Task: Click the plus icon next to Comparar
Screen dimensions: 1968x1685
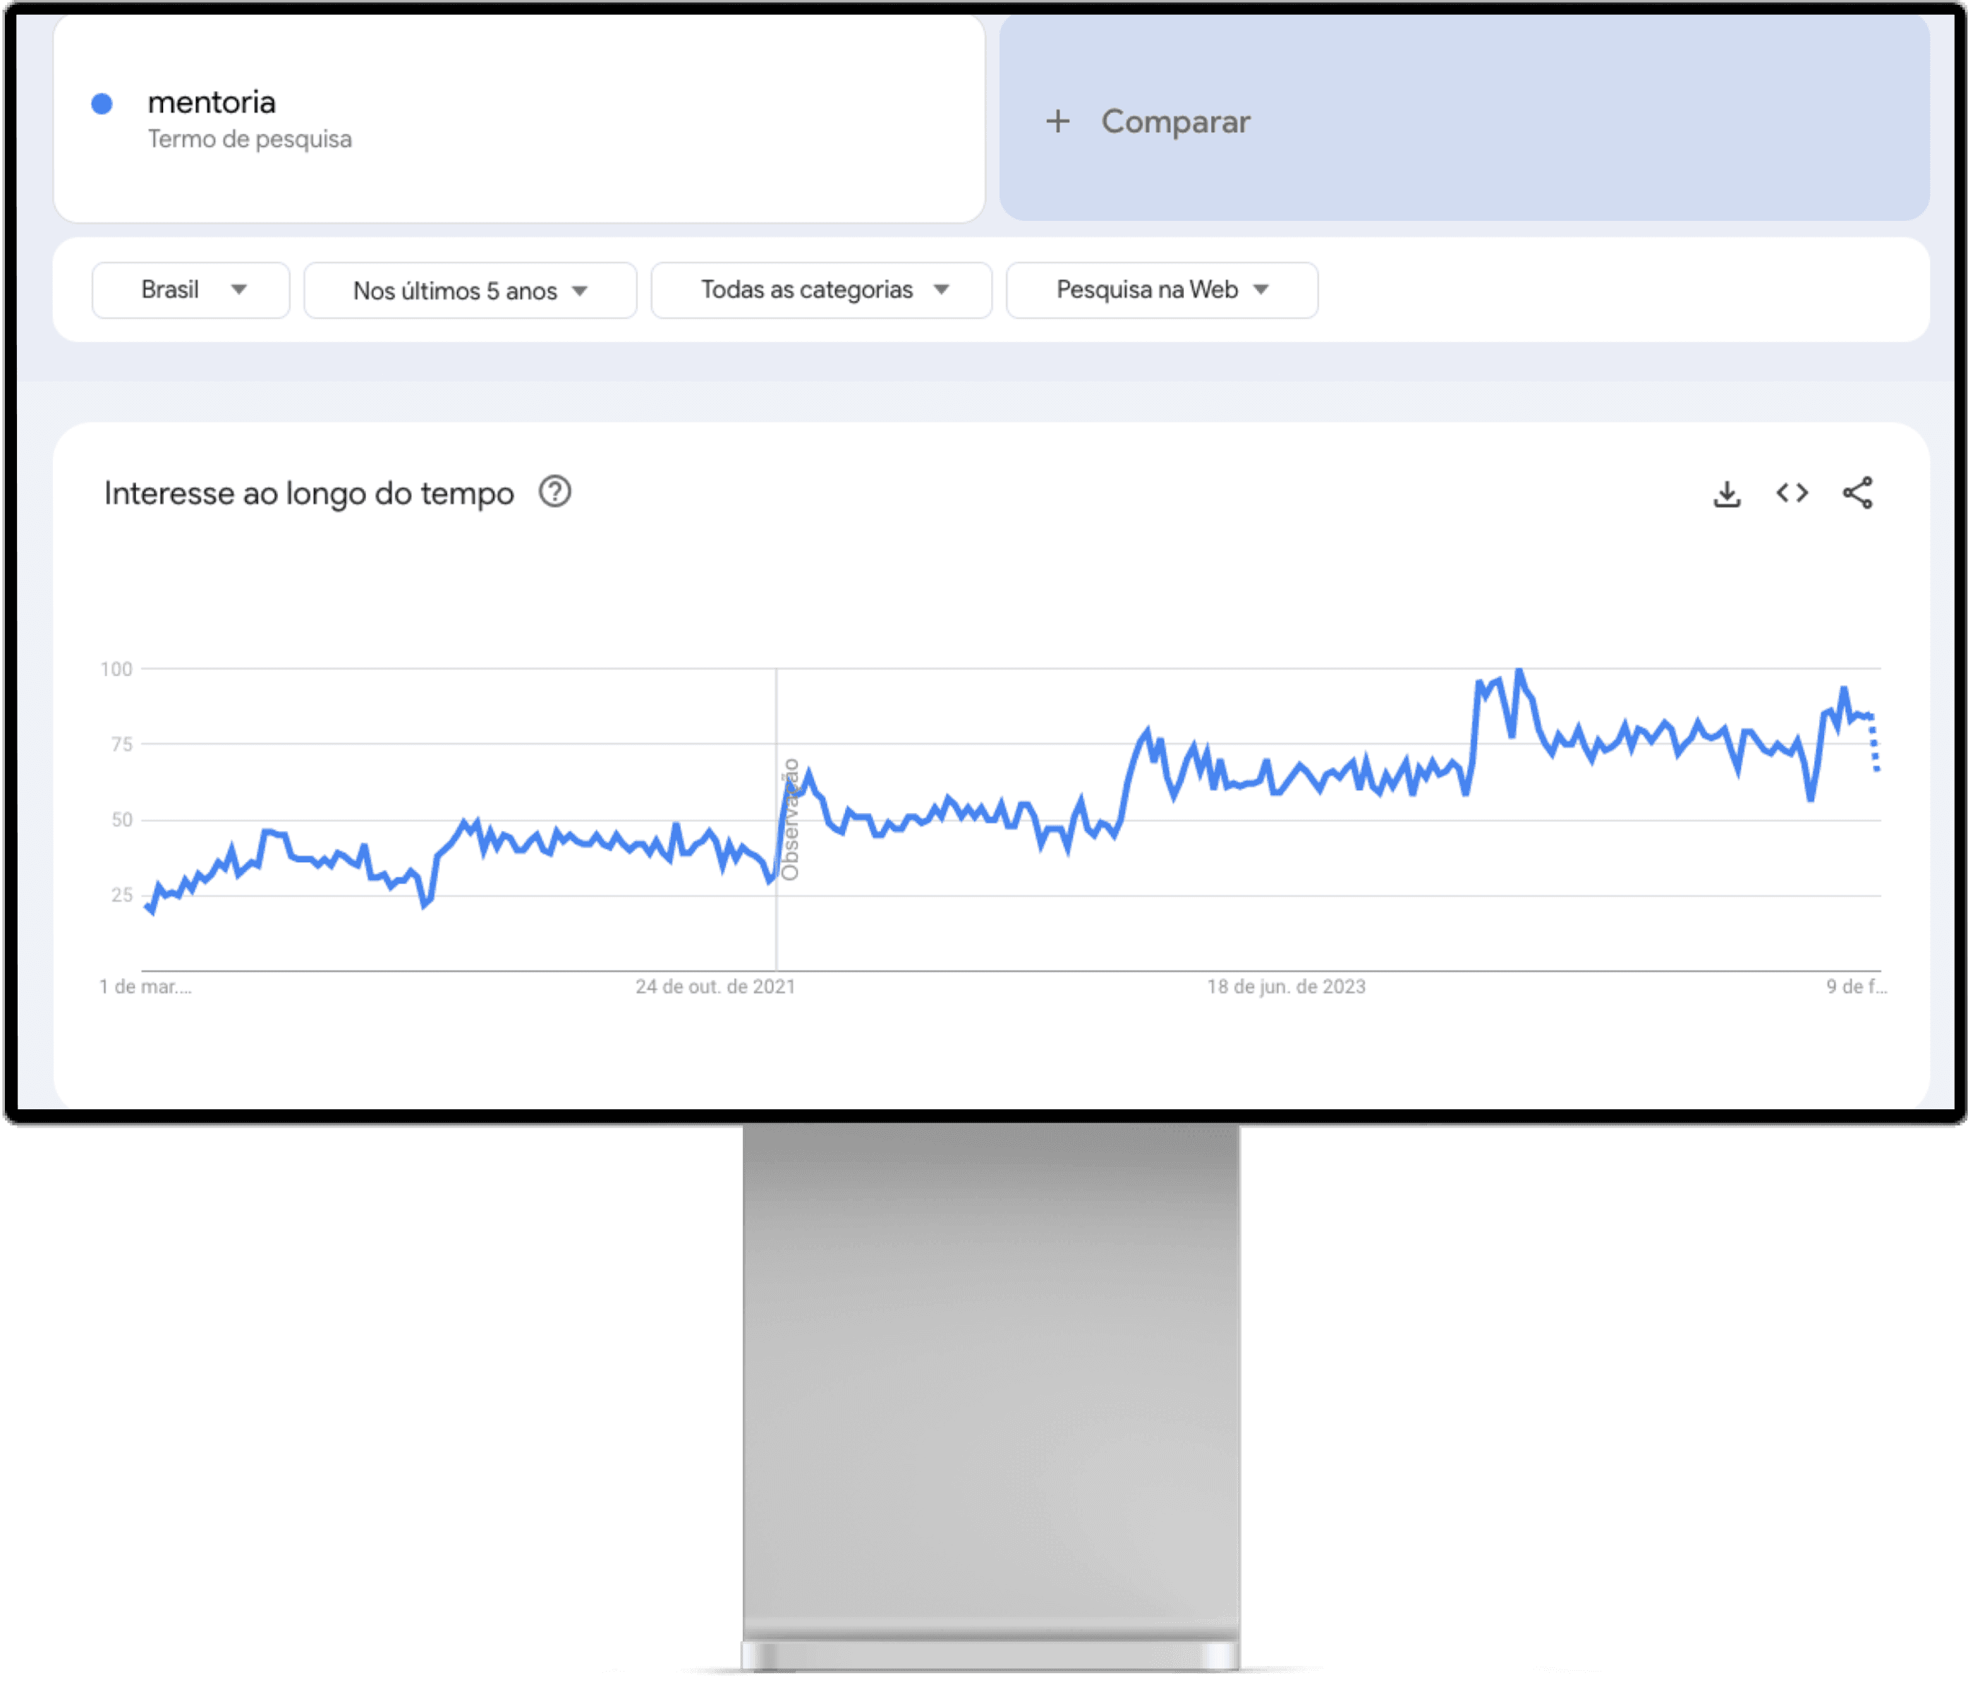Action: tap(1057, 121)
